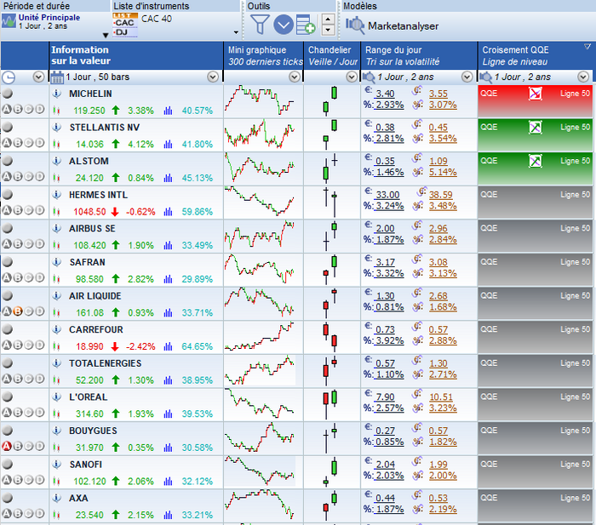Click the Unité Principale chart icon
This screenshot has height=525, width=596.
point(9,21)
